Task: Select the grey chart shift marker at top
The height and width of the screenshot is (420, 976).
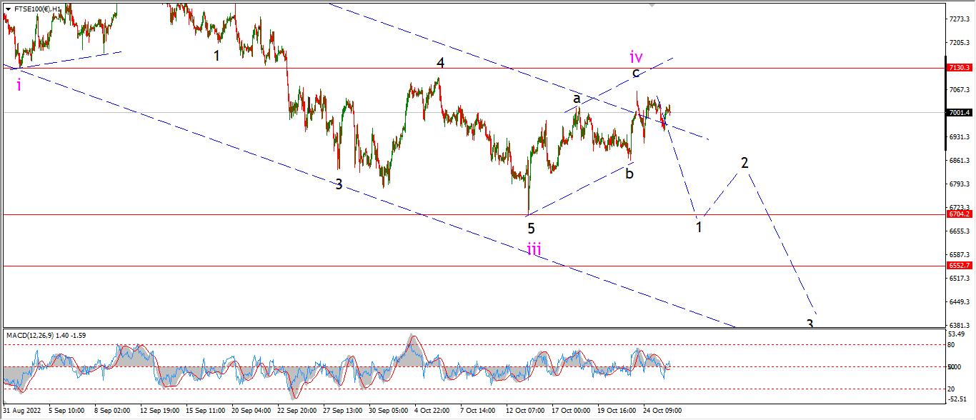Action: (652, 4)
